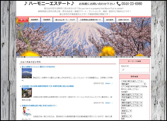Open the 築年数 指定なし dropdown
This screenshot has height=121, width=167.
pyautogui.click(x=126, y=116)
